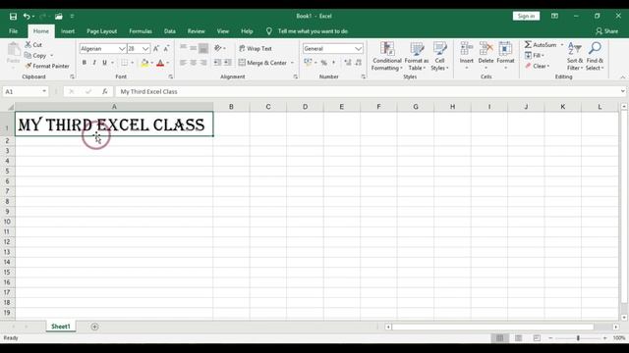The width and height of the screenshot is (629, 353).
Task: Move the zoom slider handle
Action: (578, 338)
